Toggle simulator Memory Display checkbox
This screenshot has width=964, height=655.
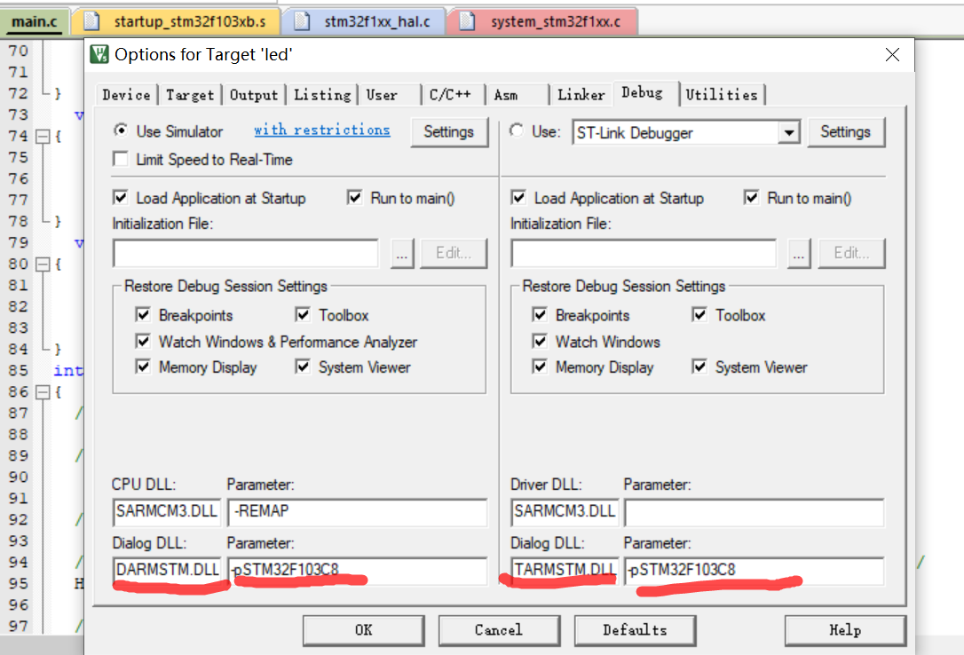coord(143,367)
